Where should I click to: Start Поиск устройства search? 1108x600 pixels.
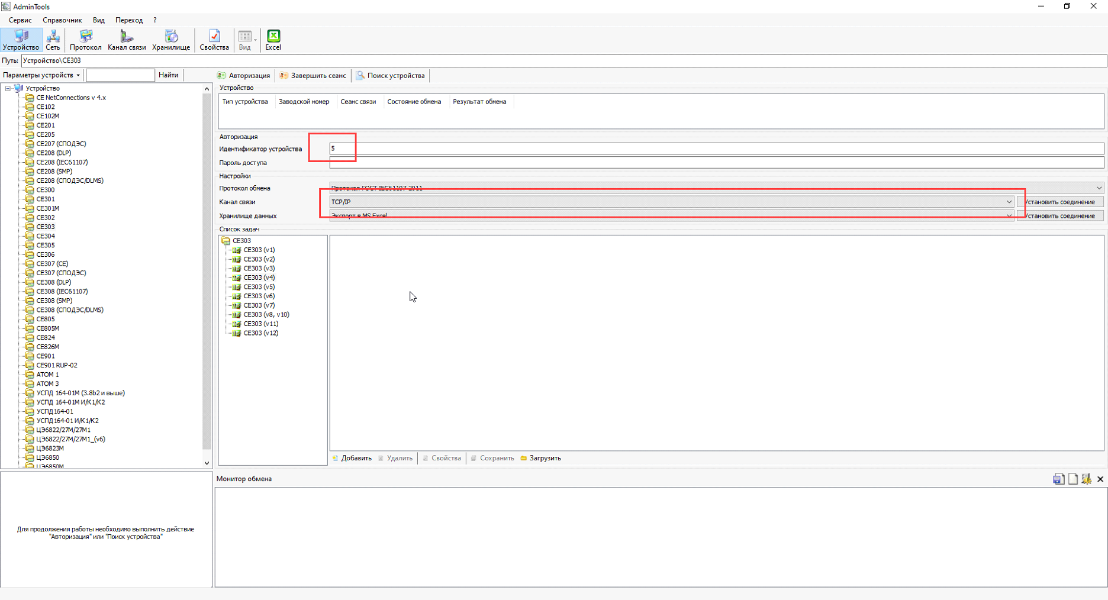(x=391, y=76)
